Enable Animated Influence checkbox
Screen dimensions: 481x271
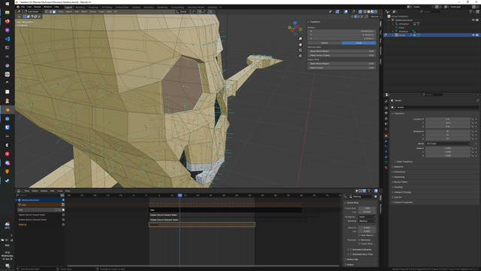[351, 249]
